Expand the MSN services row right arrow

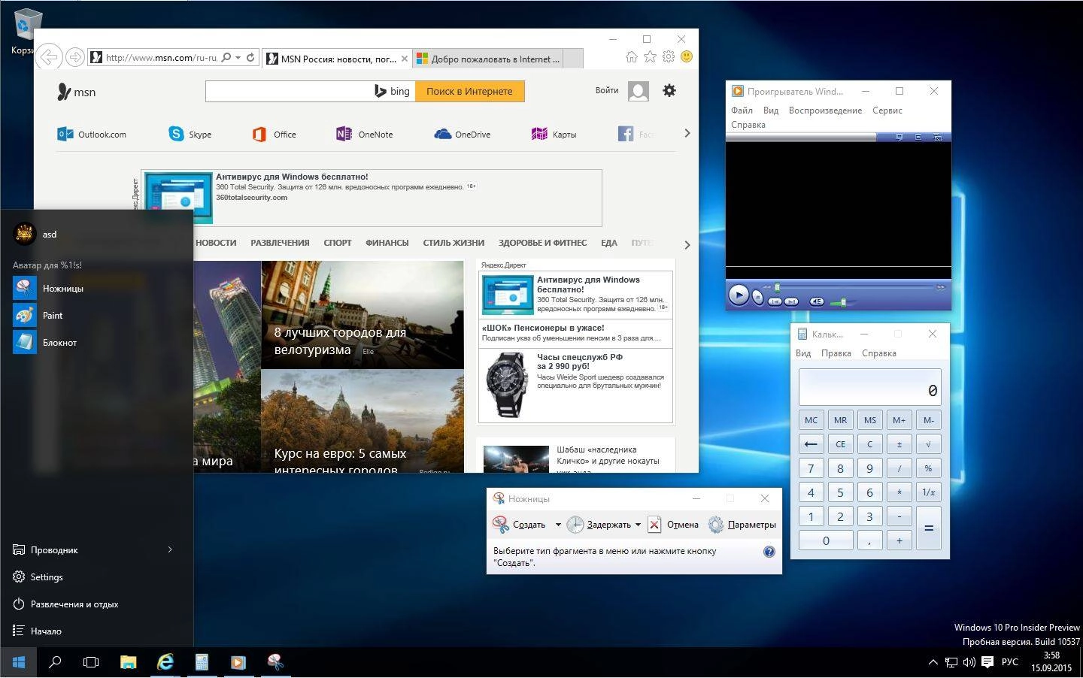tap(687, 133)
